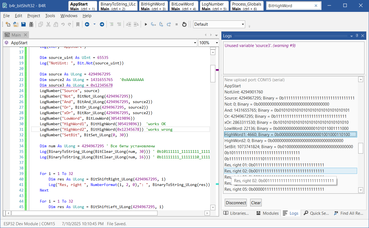Image resolution: width=369 pixels, height=228 pixels.
Task: Click the Undo arrow icon
Action: click(63, 24)
